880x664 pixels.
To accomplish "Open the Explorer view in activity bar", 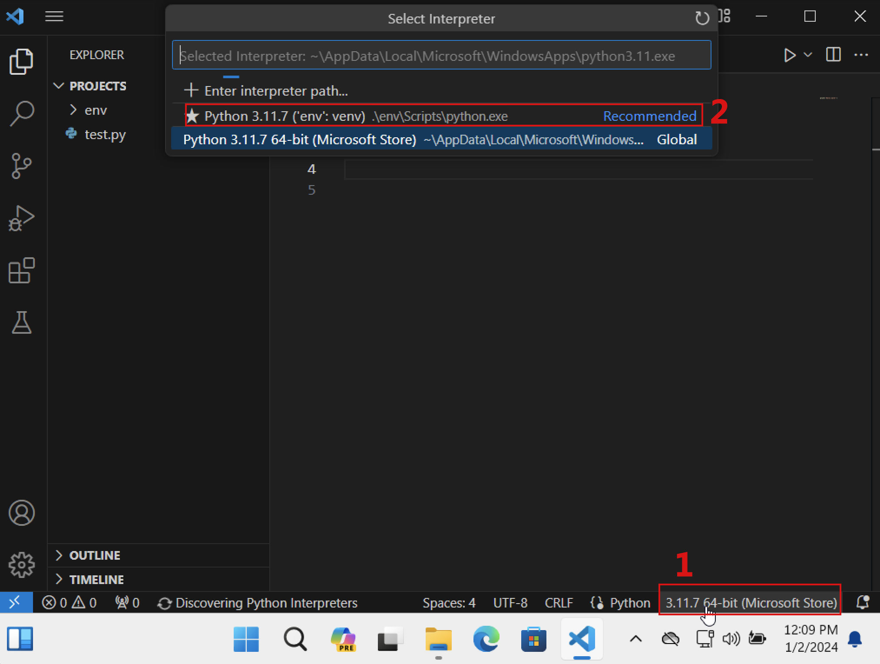I will pos(21,61).
